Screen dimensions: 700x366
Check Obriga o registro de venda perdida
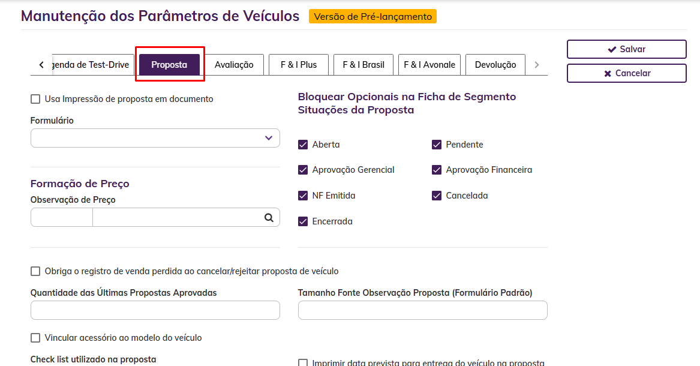pos(35,271)
